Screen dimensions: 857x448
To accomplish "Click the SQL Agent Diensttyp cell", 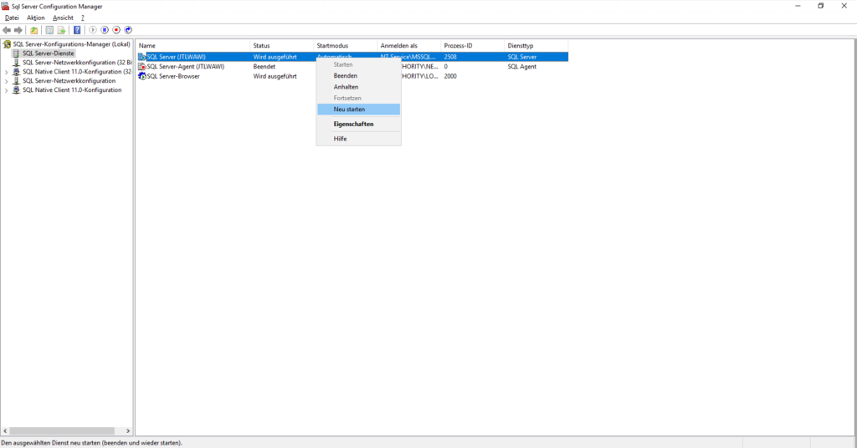I will pyautogui.click(x=522, y=67).
